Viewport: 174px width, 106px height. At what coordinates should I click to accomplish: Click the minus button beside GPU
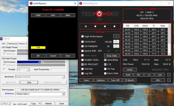pyautogui.click(x=169, y=80)
